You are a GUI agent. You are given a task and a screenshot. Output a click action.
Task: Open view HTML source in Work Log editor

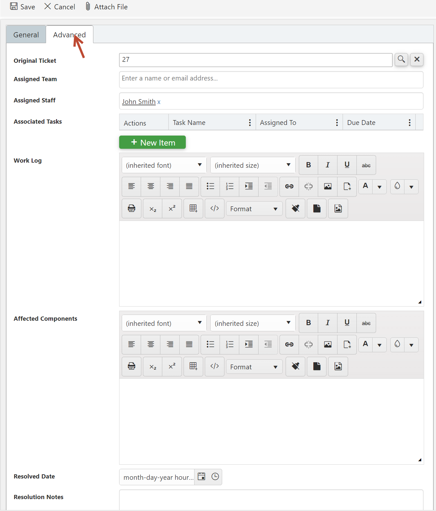pyautogui.click(x=214, y=209)
